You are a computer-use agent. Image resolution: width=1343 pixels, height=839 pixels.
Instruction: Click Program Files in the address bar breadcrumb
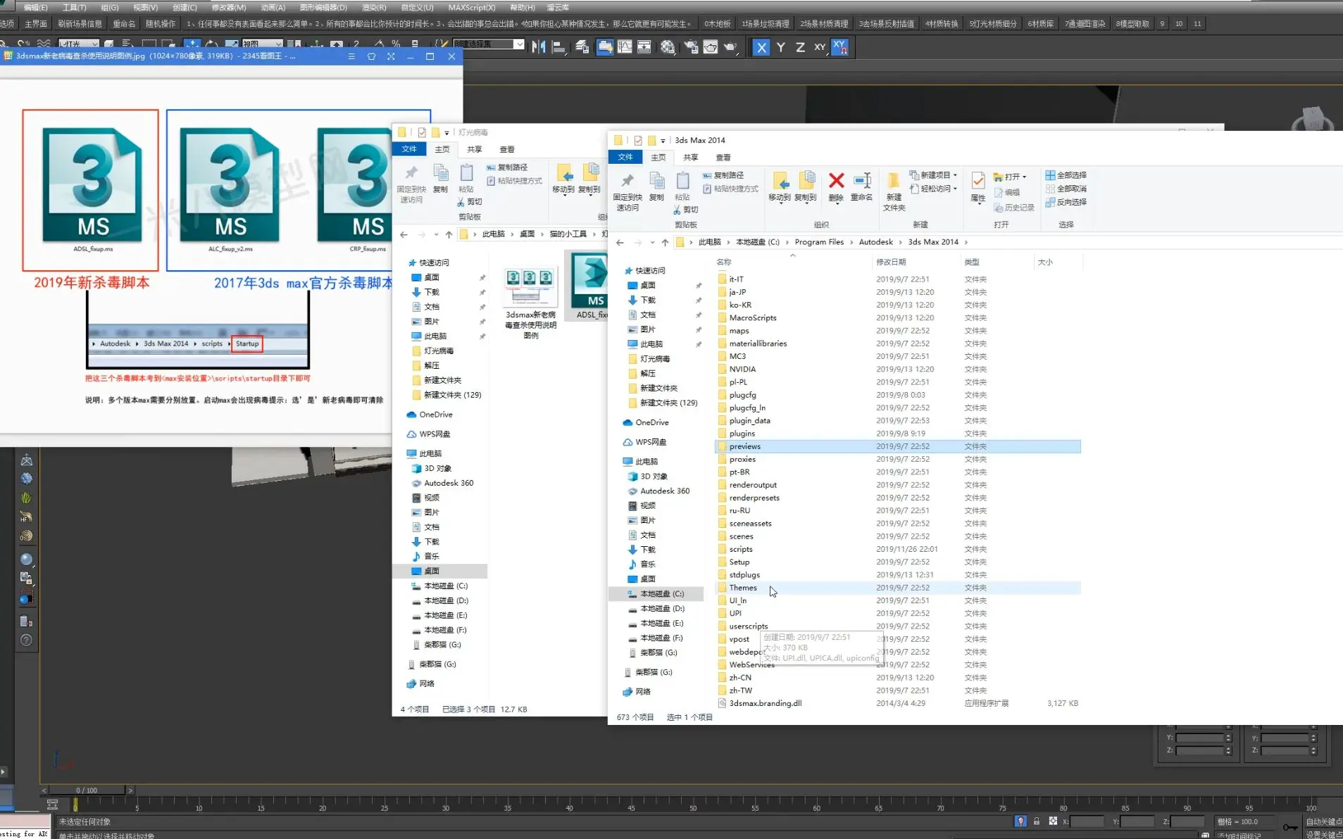click(x=819, y=242)
